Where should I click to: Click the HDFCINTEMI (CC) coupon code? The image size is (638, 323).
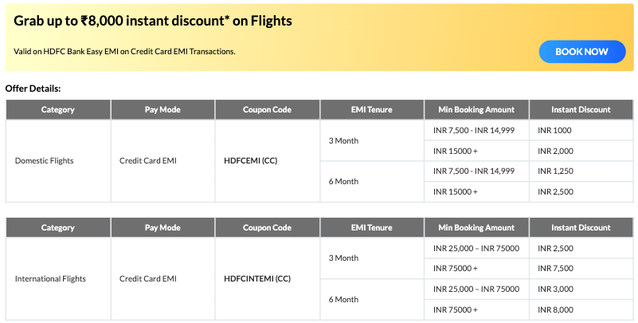click(x=257, y=279)
